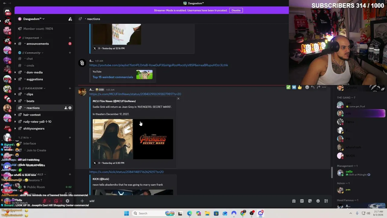Open the Avengers Secret Wars logo image
The image size is (387, 218).
[153, 139]
